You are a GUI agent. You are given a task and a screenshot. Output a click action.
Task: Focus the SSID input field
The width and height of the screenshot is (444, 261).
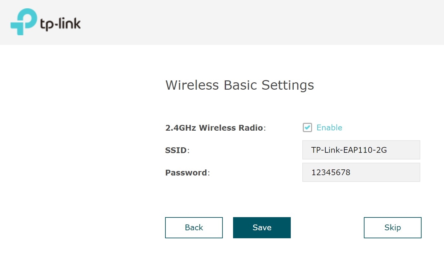361,150
